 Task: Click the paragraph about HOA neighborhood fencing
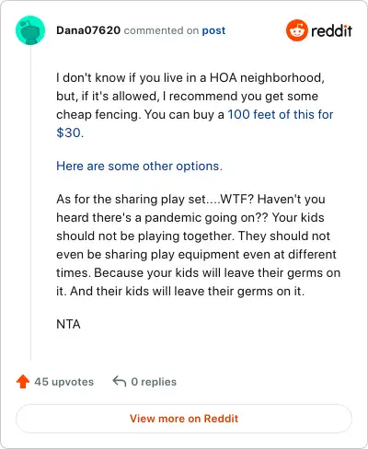click(x=195, y=105)
